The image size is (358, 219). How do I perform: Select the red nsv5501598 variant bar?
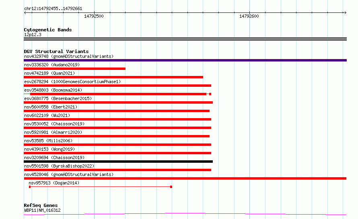tap(117, 170)
